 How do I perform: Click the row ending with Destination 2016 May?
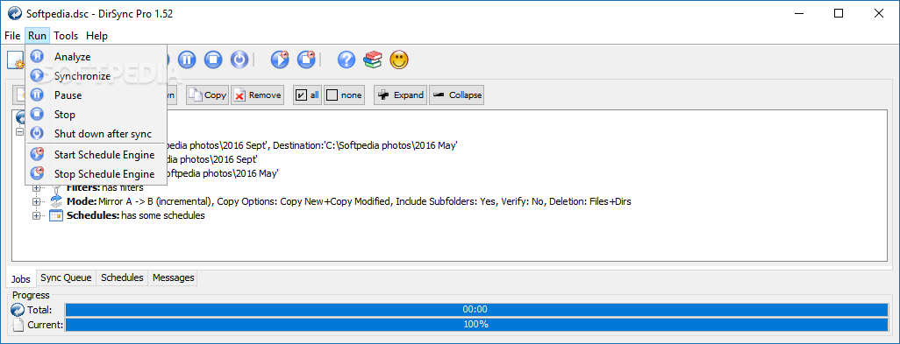pyautogui.click(x=311, y=145)
